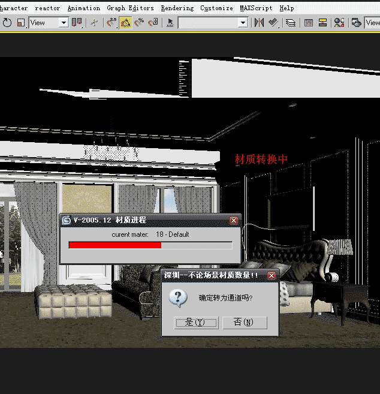Viewport: 380px width, 394px height.
Task: Open the Curve Editor icon
Action: click(309, 23)
